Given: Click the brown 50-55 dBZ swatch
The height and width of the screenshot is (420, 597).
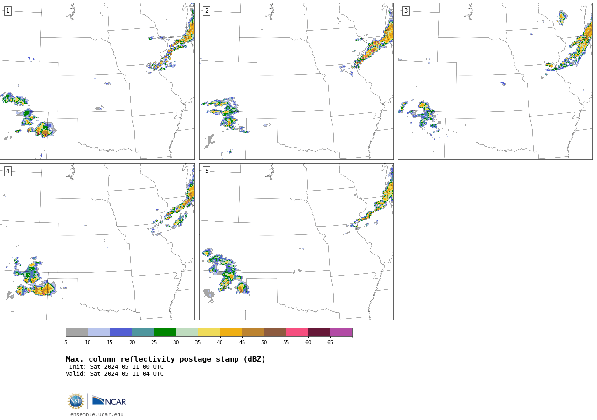Looking at the screenshot, I should 275,332.
